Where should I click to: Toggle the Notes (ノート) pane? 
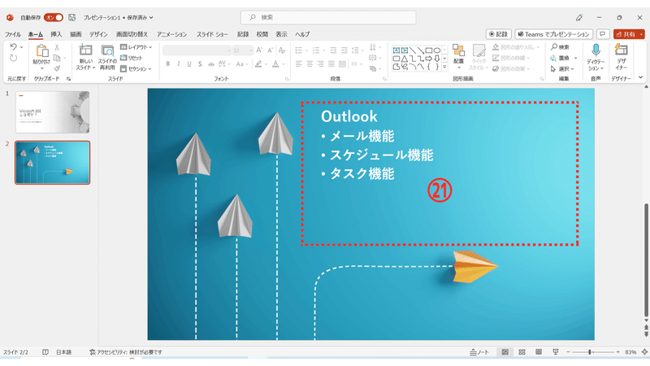pyautogui.click(x=479, y=352)
